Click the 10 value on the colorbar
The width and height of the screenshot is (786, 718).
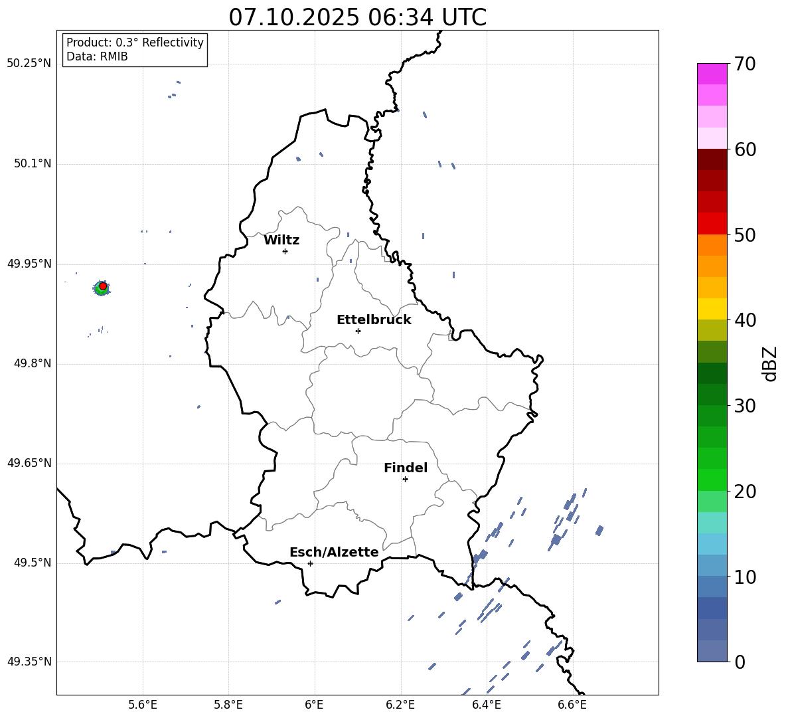point(745,577)
